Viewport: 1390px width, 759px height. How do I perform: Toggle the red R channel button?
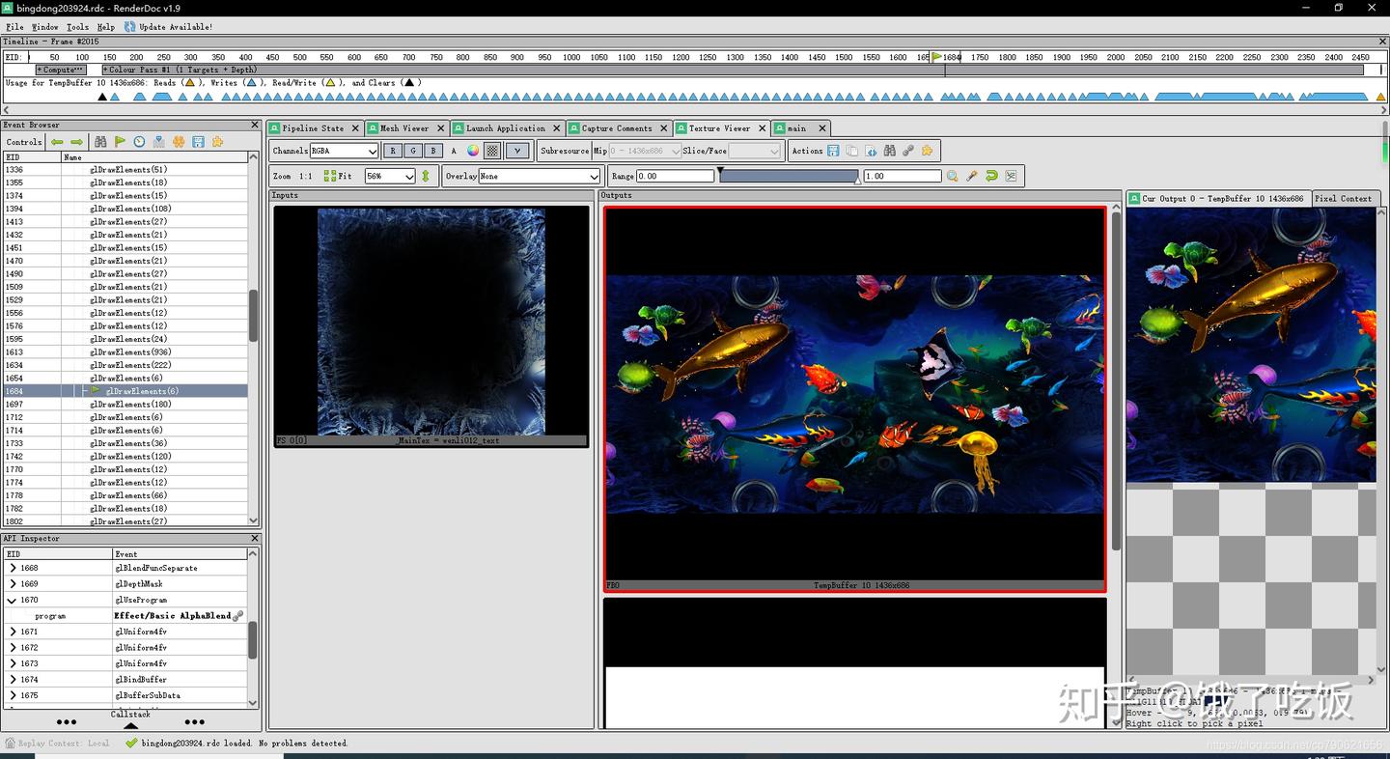pos(393,151)
